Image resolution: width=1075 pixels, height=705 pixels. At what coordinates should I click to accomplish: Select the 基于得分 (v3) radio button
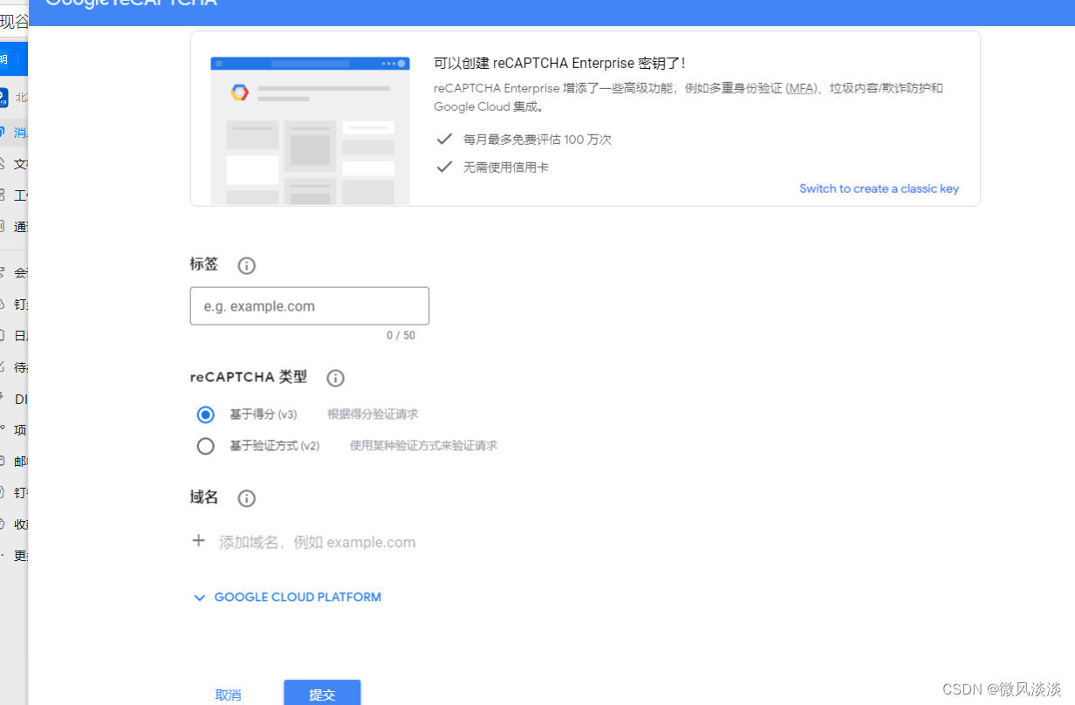tap(206, 414)
